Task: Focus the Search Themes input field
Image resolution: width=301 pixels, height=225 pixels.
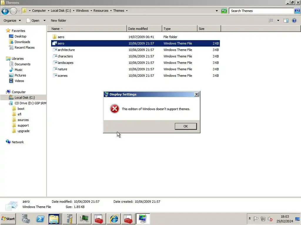Action: 261,11
